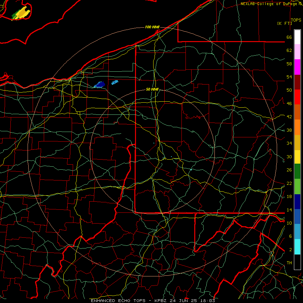Click the "66" scale label
This screenshot has width=303, height=303.
point(289,37)
